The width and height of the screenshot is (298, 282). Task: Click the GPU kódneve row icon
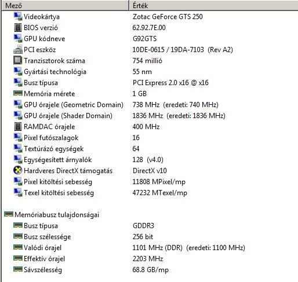pyautogui.click(x=18, y=38)
